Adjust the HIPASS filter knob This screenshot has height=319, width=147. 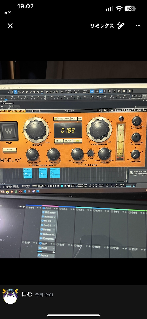coord(77,154)
